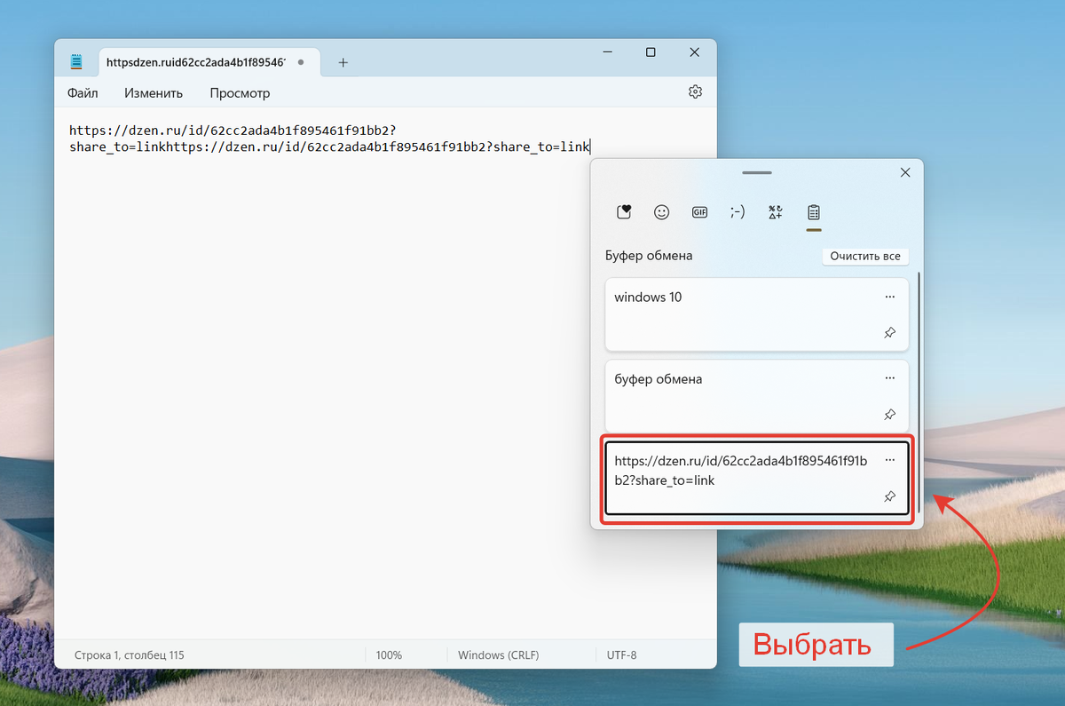This screenshot has height=706, width=1065.
Task: Click 'Windows (CRLF)' status entry
Action: click(x=498, y=655)
